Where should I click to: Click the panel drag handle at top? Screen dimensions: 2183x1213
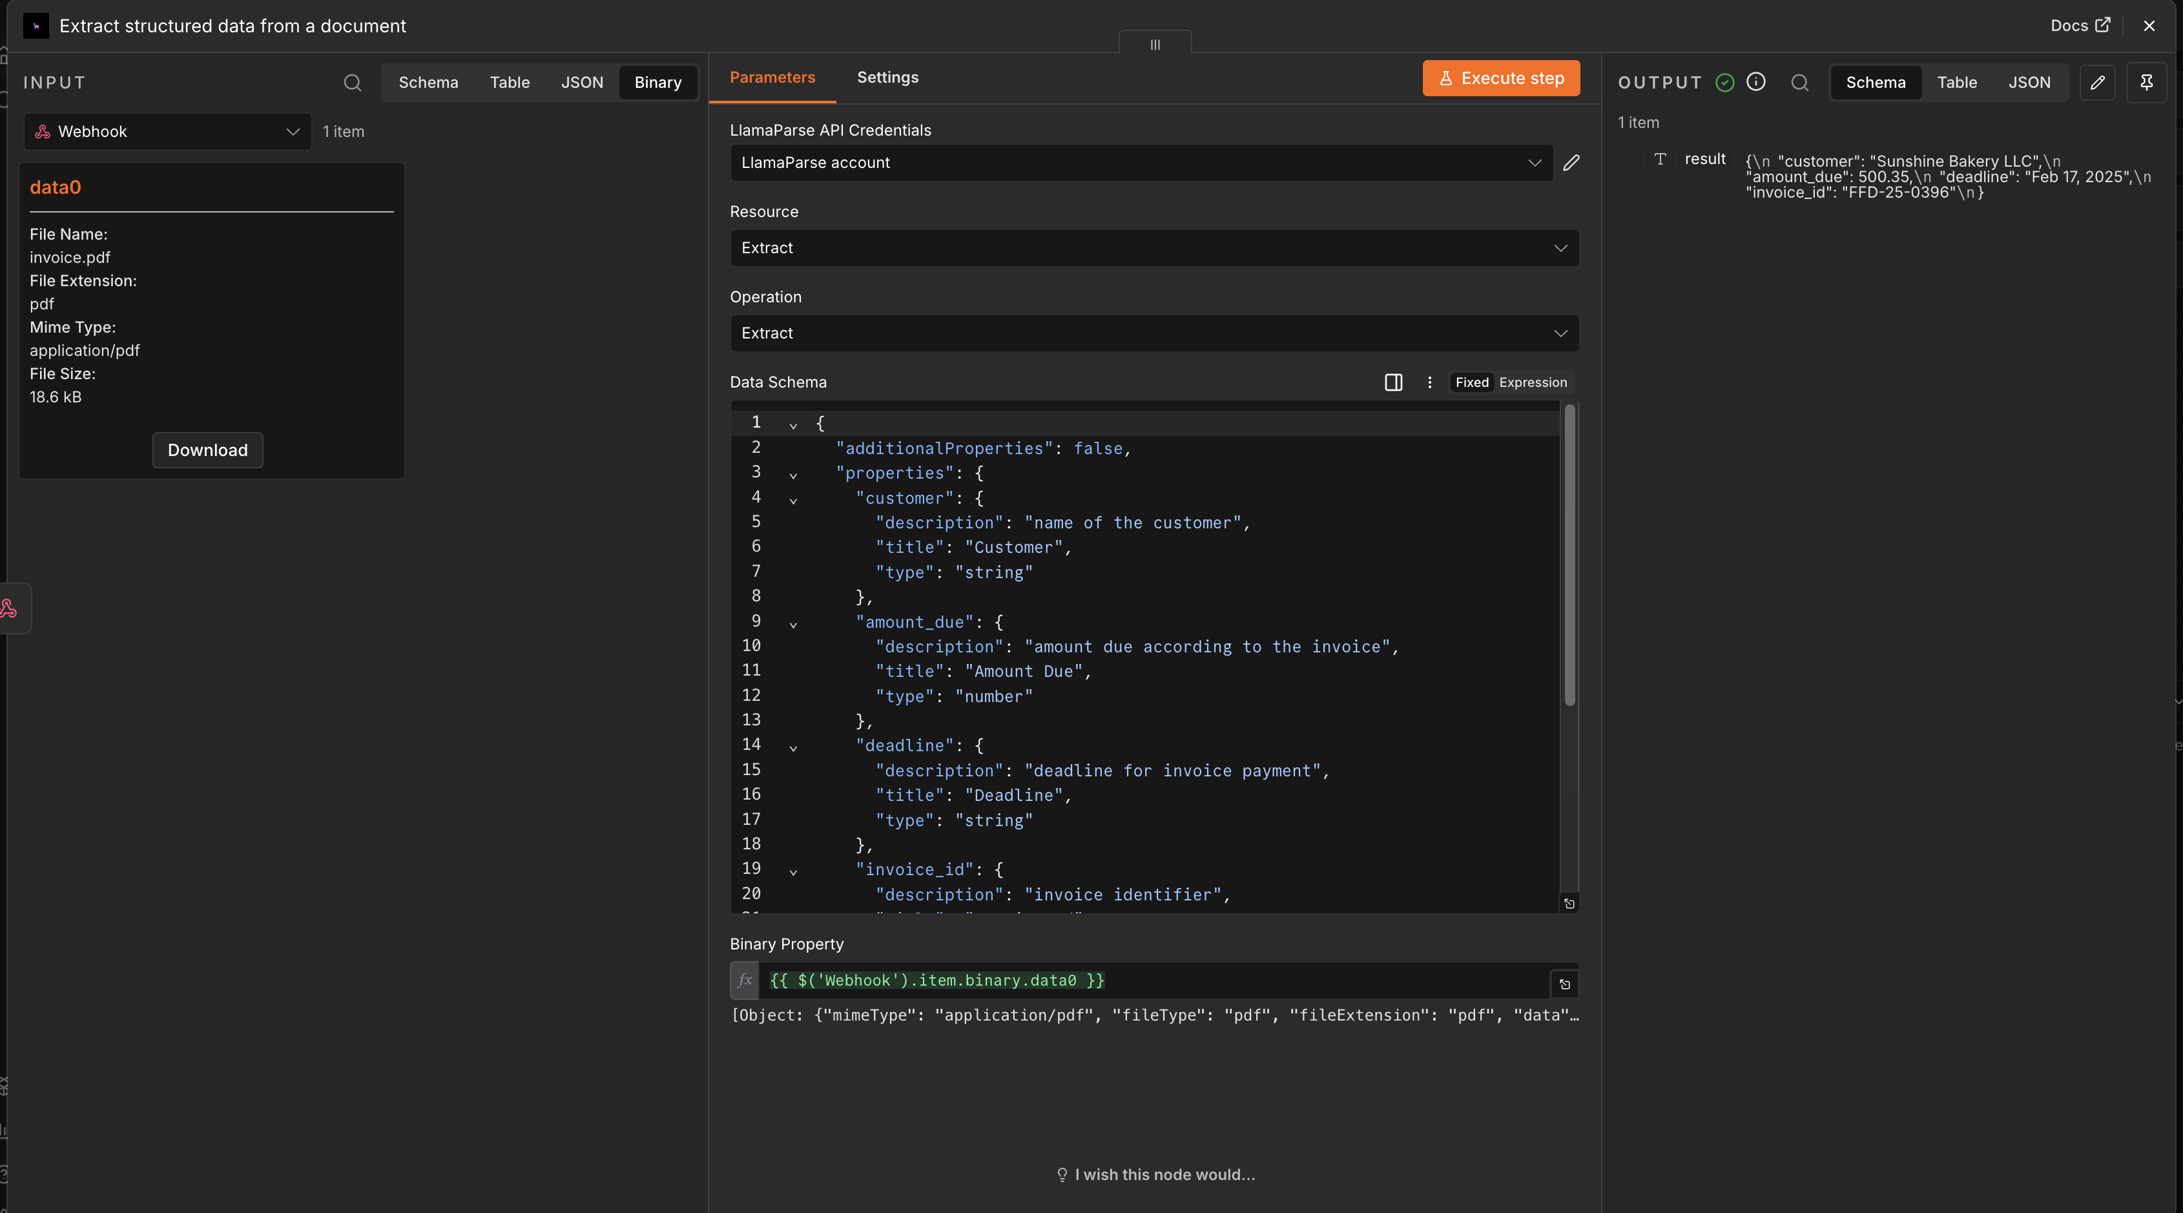point(1155,44)
